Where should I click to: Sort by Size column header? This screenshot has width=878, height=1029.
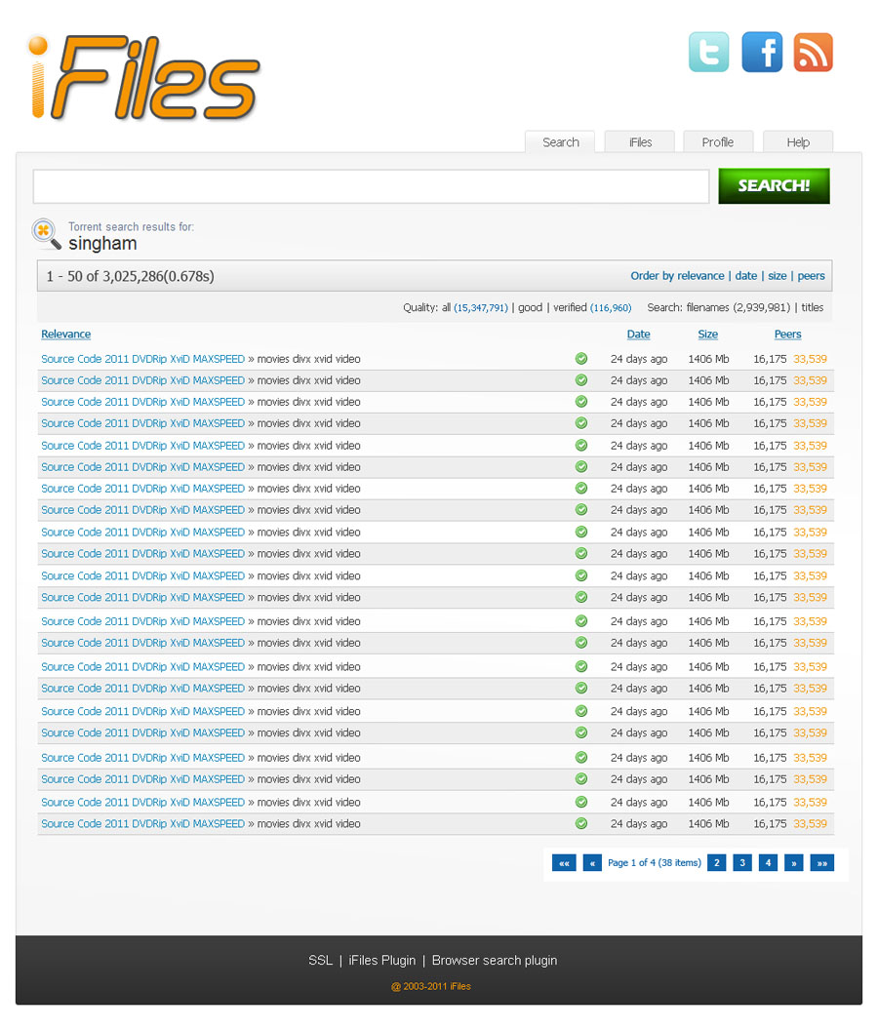(x=707, y=334)
